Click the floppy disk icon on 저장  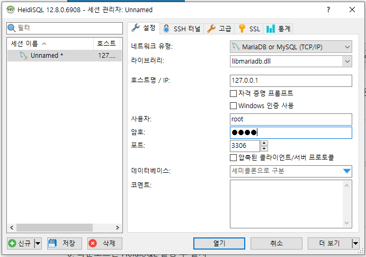click(x=52, y=243)
